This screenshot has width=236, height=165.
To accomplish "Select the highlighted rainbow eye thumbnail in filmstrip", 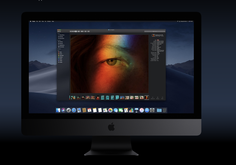I will [x=147, y=98].
